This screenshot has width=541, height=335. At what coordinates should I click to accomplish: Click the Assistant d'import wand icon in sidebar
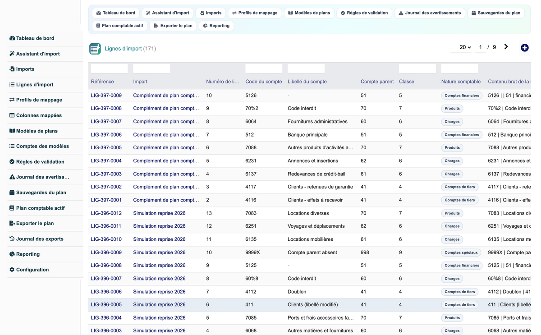[12, 54]
